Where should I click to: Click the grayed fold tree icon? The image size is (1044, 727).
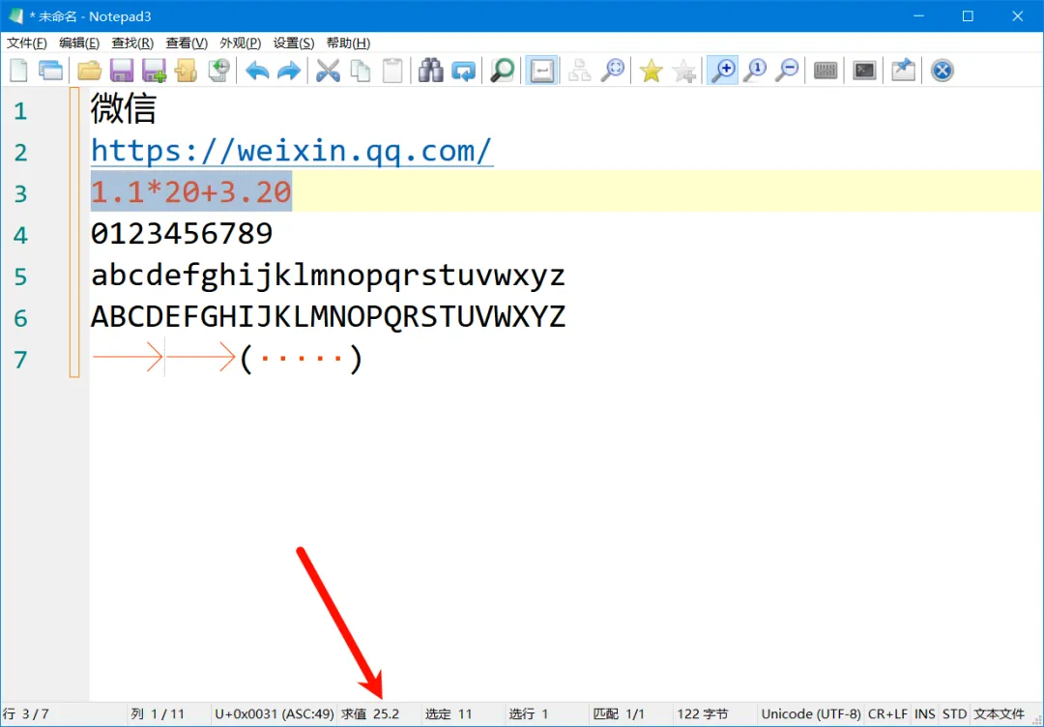tap(579, 71)
